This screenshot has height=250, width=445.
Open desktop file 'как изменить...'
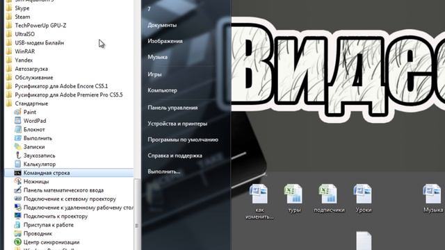259,201
